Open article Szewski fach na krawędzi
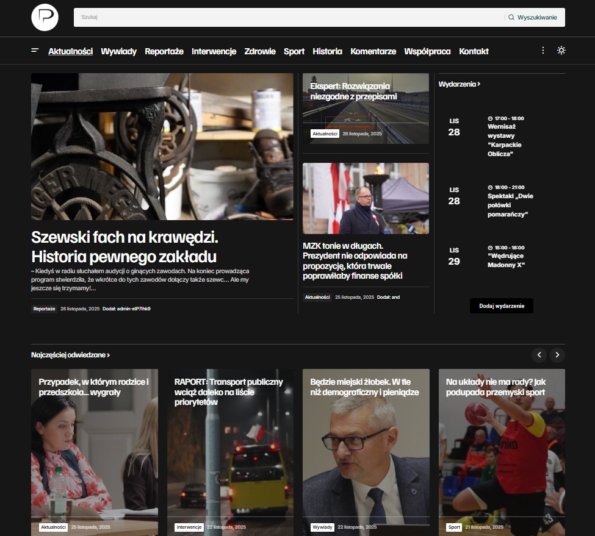This screenshot has height=536, width=595. [124, 246]
